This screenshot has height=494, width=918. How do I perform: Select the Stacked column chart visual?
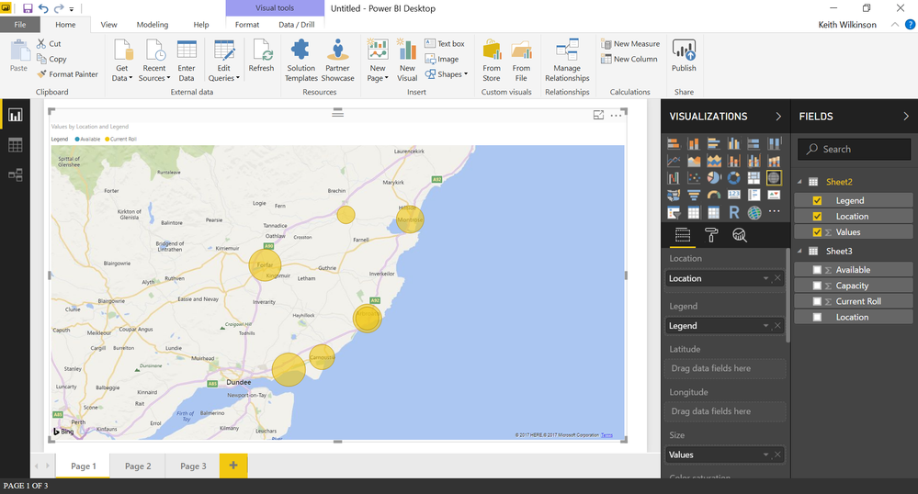pyautogui.click(x=694, y=143)
